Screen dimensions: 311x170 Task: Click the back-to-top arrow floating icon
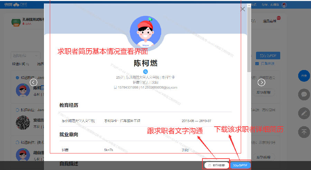(304, 132)
